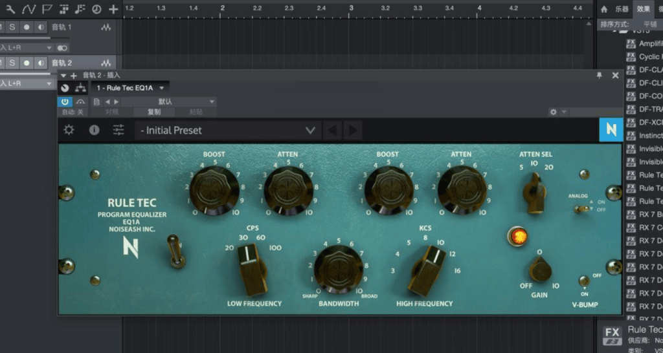Viewport: 663px width, 353px height.
Task: Switch to the 效果 browser tab
Action: click(643, 9)
